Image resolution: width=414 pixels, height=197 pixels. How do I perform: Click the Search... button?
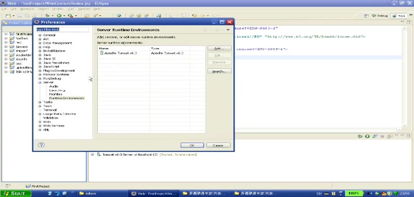click(219, 71)
